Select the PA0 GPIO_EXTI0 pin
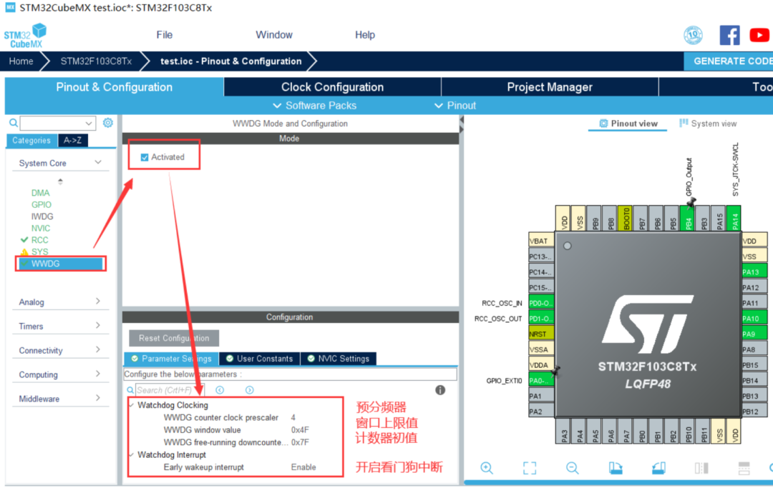 point(541,380)
